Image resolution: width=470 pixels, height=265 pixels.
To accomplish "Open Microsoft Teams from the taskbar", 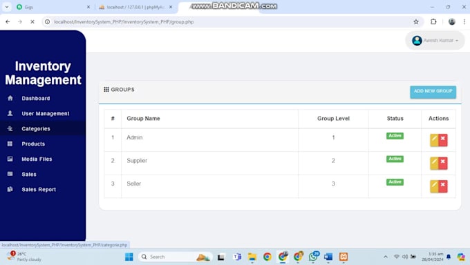I will click(x=237, y=257).
